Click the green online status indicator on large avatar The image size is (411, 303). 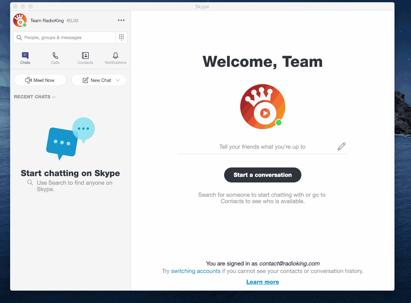point(279,123)
